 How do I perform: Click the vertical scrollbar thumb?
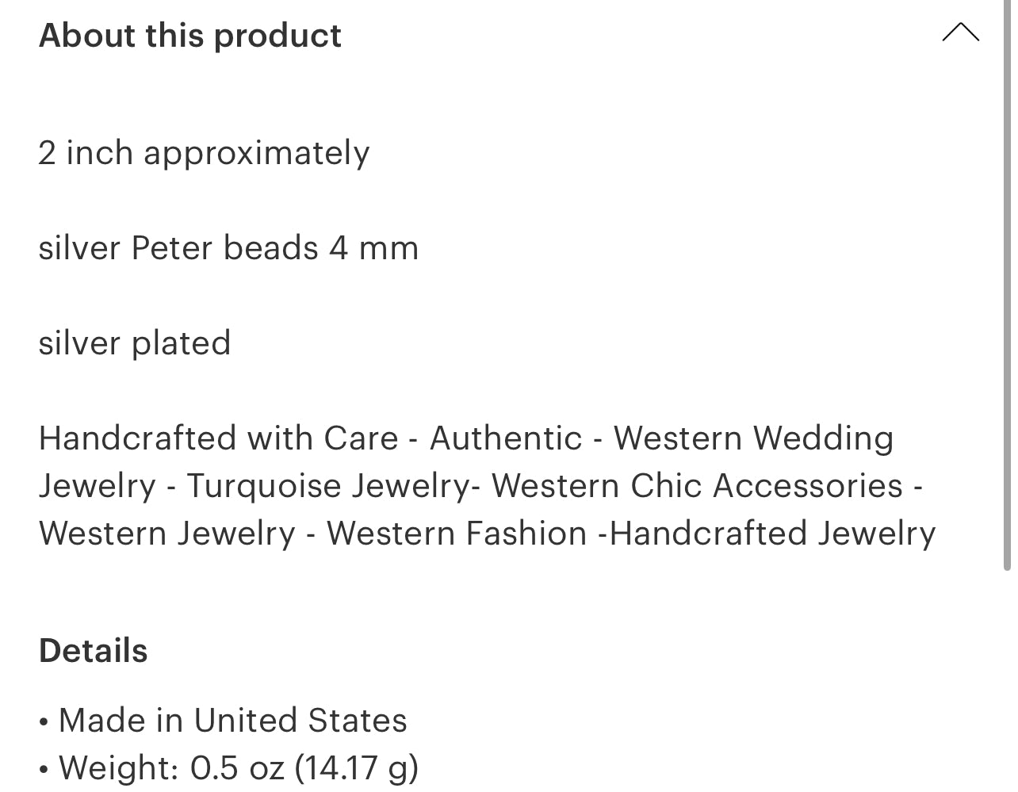(x=1007, y=285)
